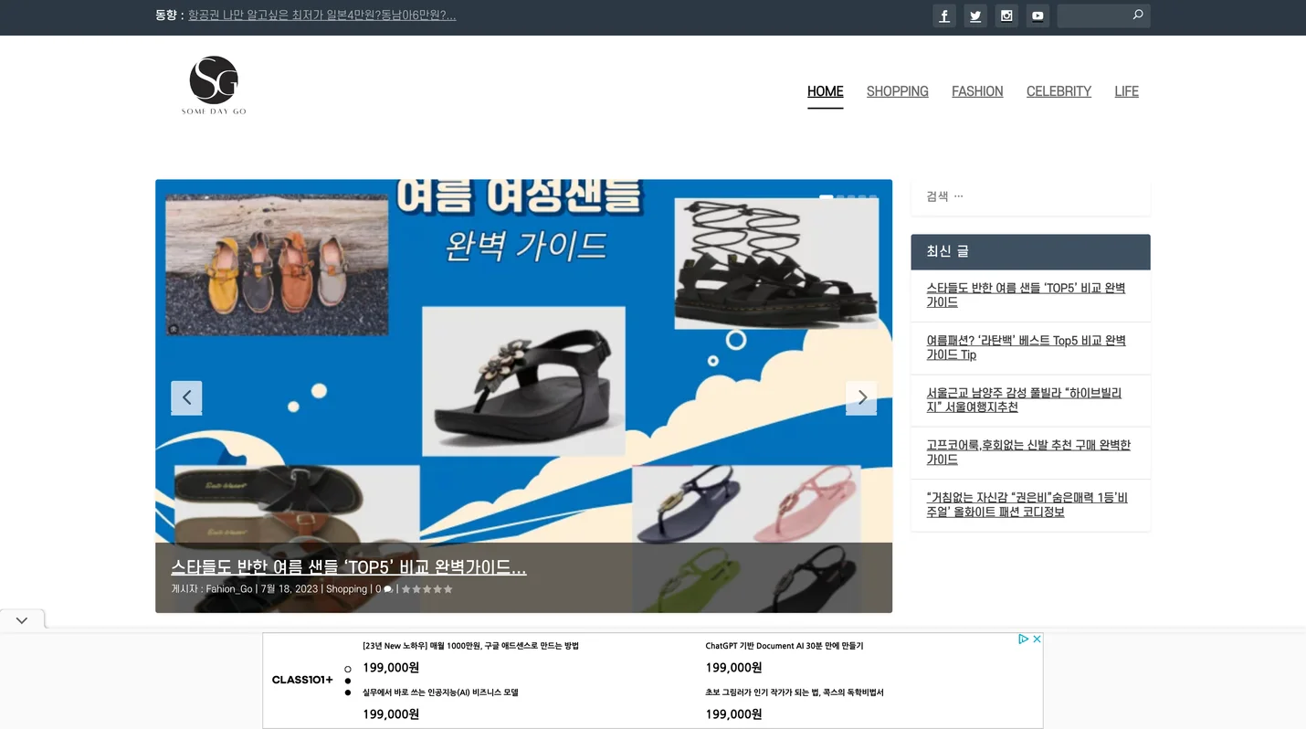Collapse the bottom ad with the chevron
Screen dimensions: 1306x729
tap(22, 620)
